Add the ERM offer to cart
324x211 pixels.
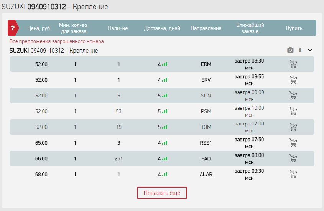tap(293, 64)
